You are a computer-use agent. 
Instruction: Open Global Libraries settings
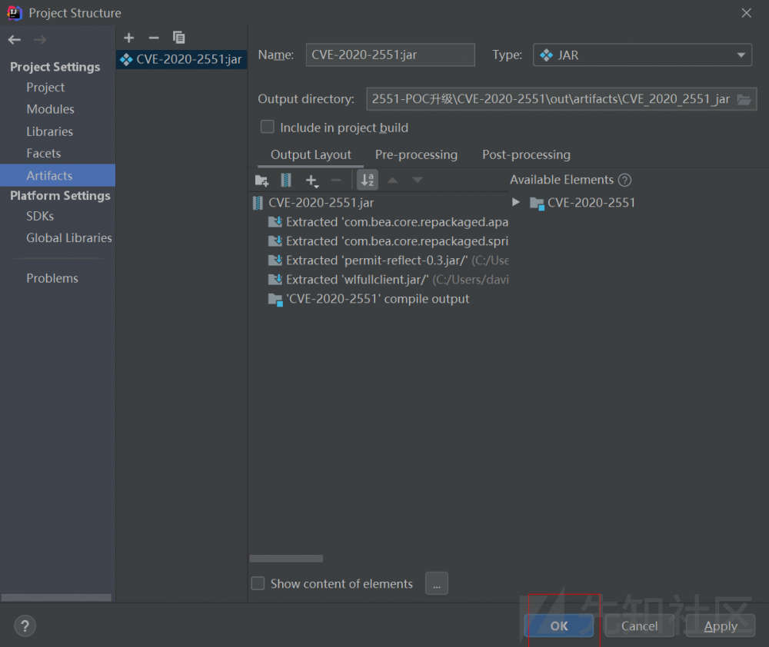point(68,238)
